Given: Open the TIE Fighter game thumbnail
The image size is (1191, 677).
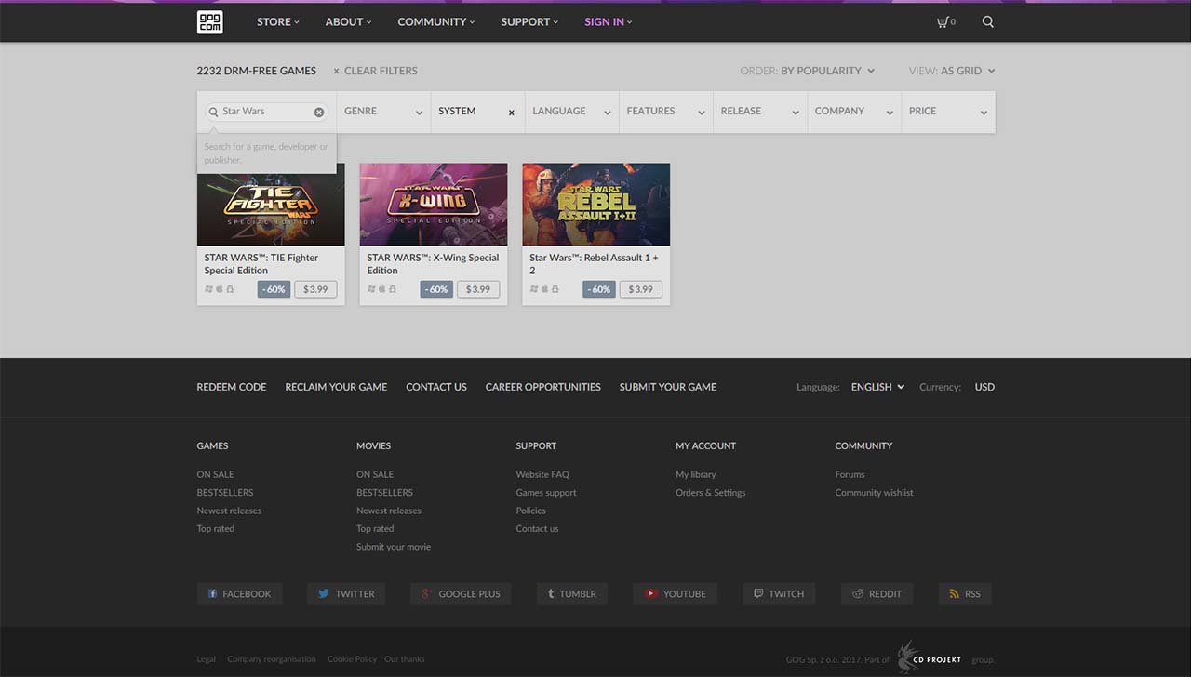Looking at the screenshot, I should pyautogui.click(x=271, y=205).
